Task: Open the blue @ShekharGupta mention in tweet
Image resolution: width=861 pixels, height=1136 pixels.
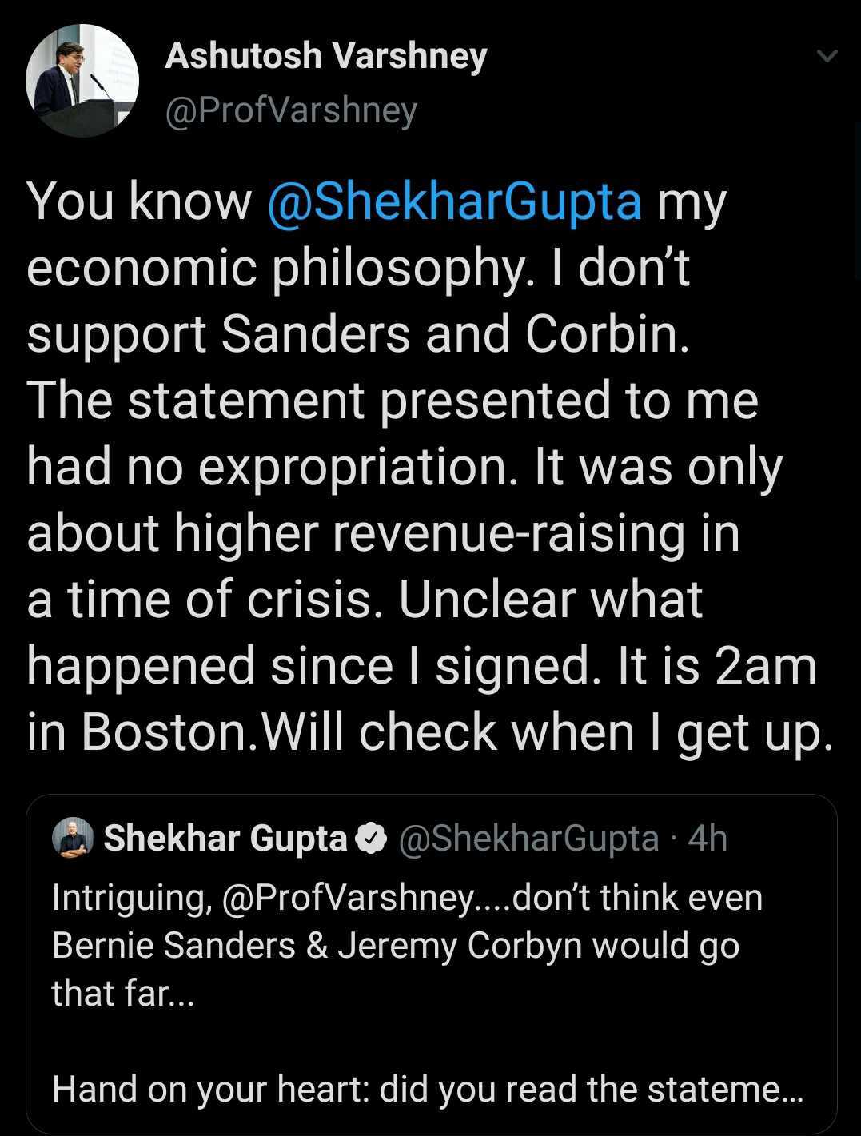Action: [x=453, y=201]
